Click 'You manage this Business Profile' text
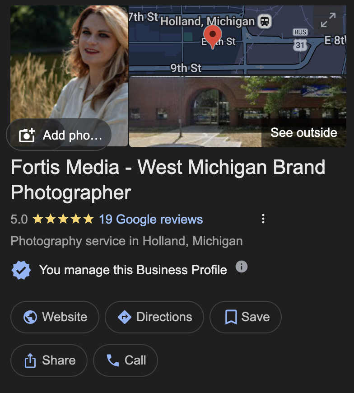 pos(133,270)
